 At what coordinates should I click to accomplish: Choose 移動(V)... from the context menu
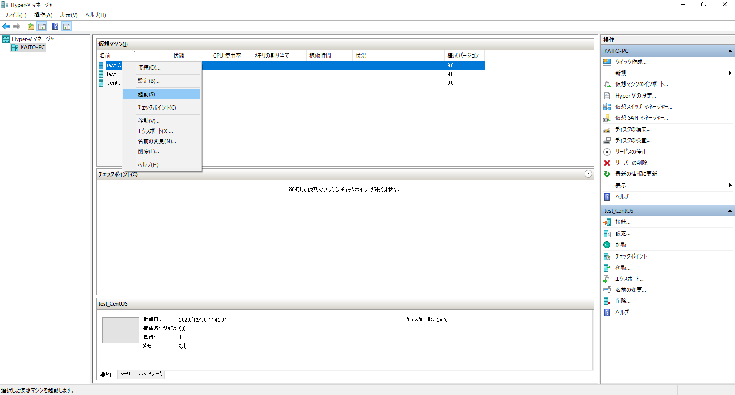[162, 121]
